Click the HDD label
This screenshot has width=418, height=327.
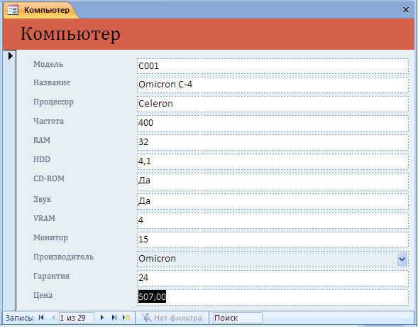click(x=42, y=160)
